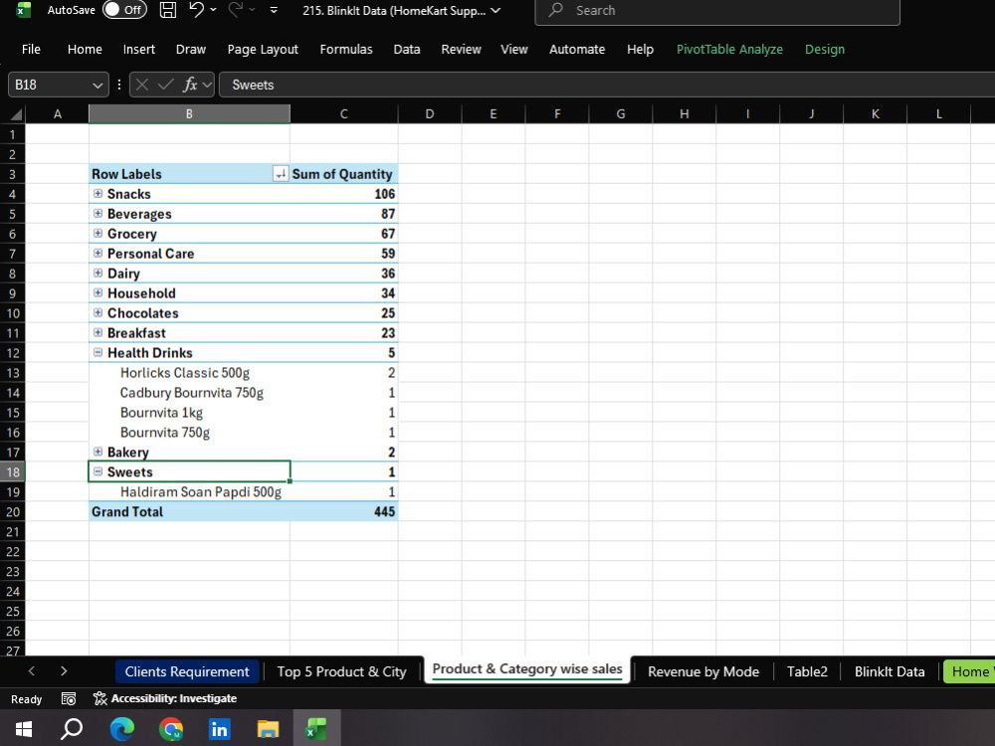Open the Help ribbon tab
995x746 pixels.
640,50
